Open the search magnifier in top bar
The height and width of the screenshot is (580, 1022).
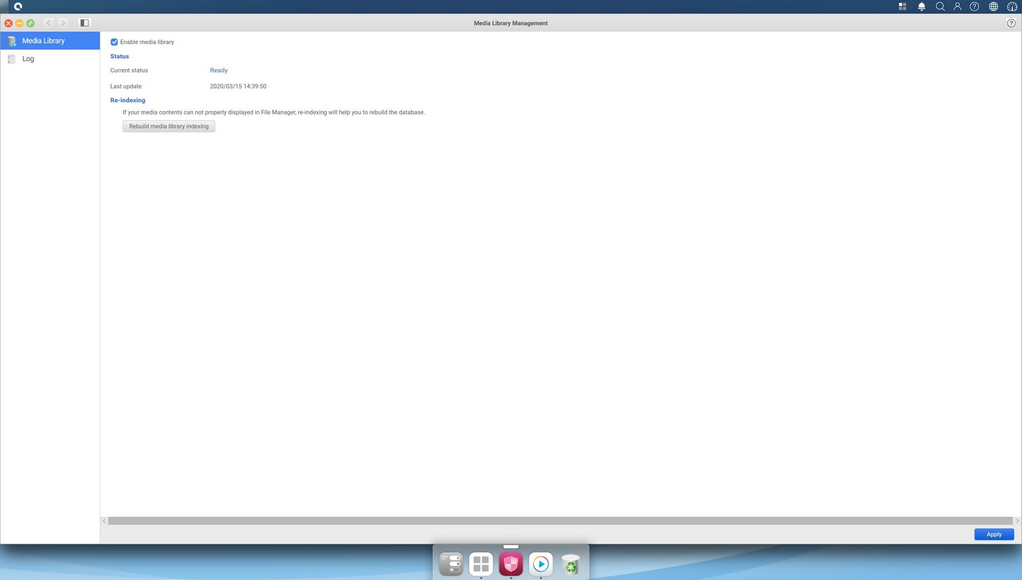(x=940, y=7)
